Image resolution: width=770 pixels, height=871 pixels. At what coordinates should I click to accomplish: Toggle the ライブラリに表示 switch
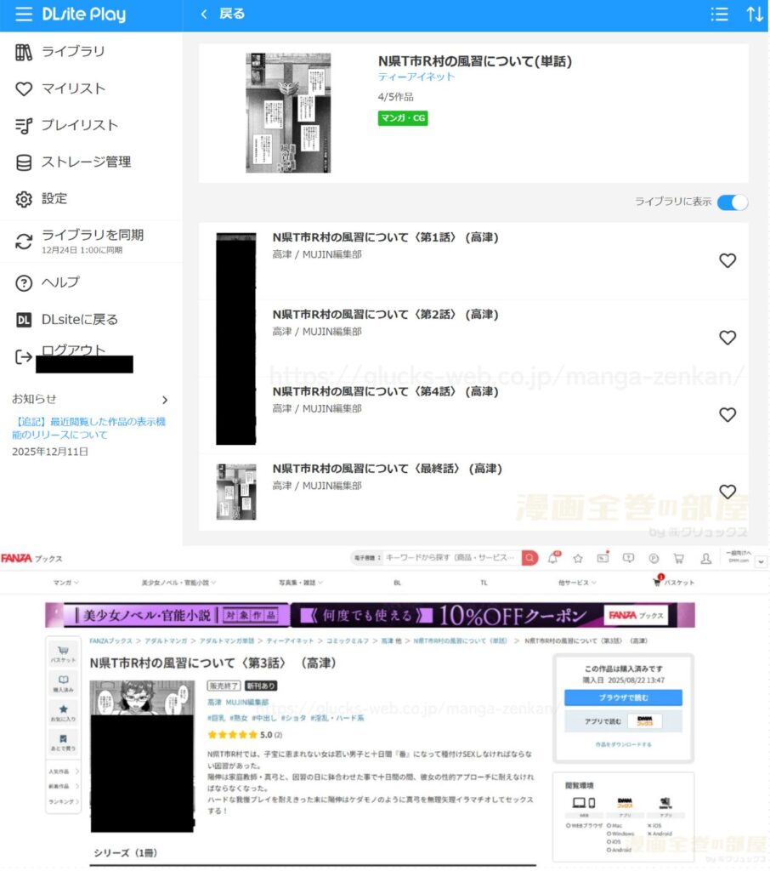click(x=732, y=202)
